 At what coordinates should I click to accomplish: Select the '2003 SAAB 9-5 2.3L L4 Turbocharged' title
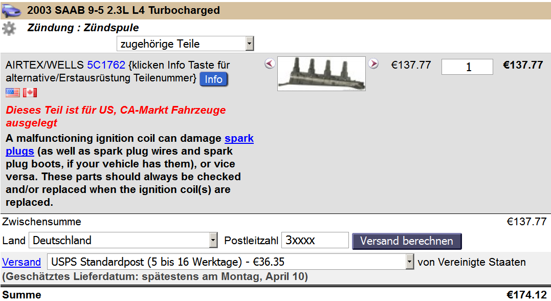click(x=124, y=10)
